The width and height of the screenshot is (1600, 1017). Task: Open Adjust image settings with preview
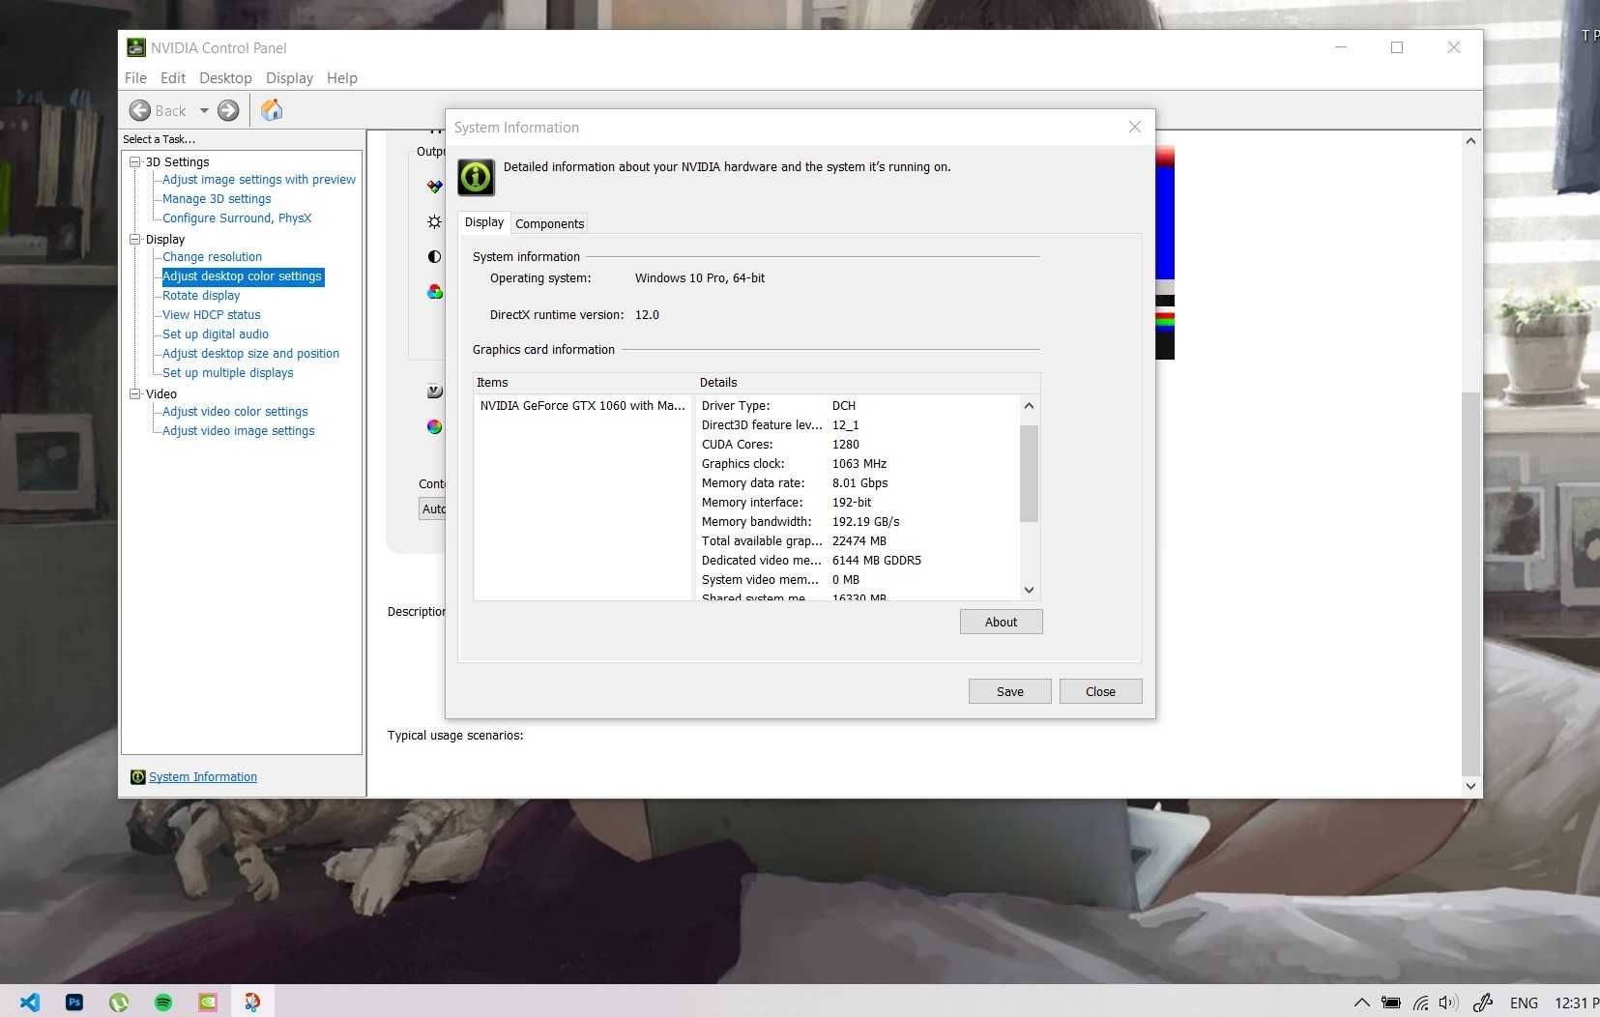[x=259, y=180]
